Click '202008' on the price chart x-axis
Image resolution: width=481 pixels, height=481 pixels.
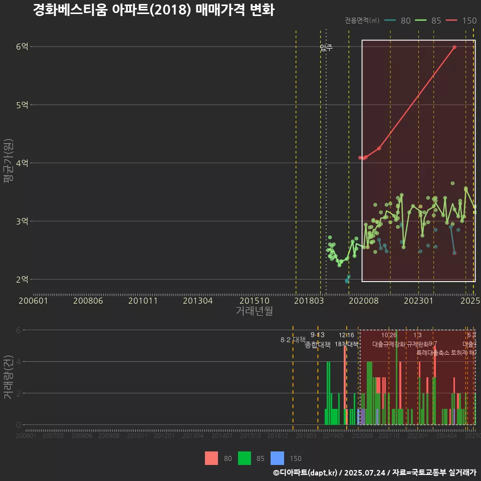tap(364, 301)
